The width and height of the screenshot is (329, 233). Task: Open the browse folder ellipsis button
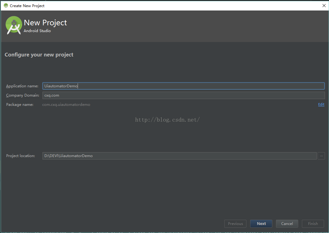321,156
